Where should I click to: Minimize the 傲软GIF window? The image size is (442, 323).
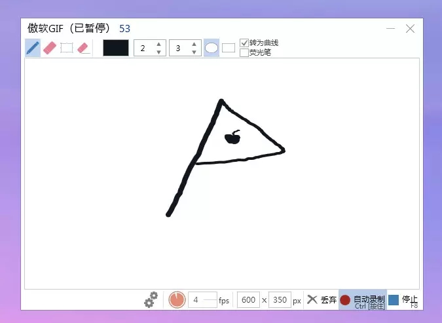coord(390,28)
